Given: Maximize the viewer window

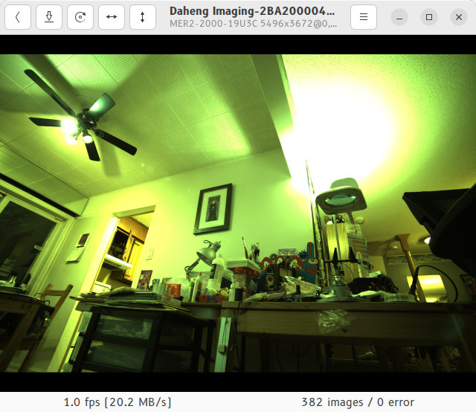Looking at the screenshot, I should (x=429, y=17).
